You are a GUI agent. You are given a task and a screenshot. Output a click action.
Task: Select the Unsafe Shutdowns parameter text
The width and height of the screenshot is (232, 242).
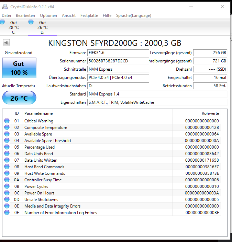click(x=41, y=200)
